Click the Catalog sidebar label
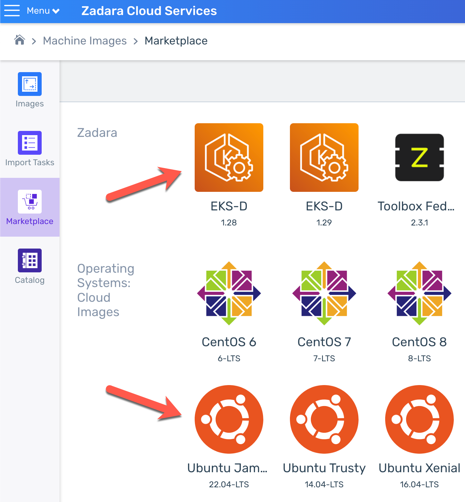465x502 pixels. coord(30,280)
